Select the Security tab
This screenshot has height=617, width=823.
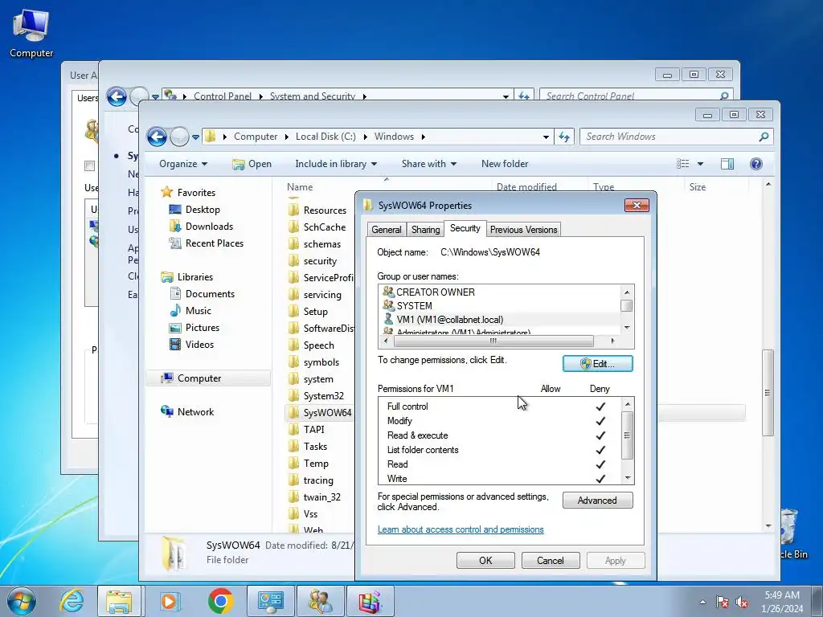click(465, 228)
